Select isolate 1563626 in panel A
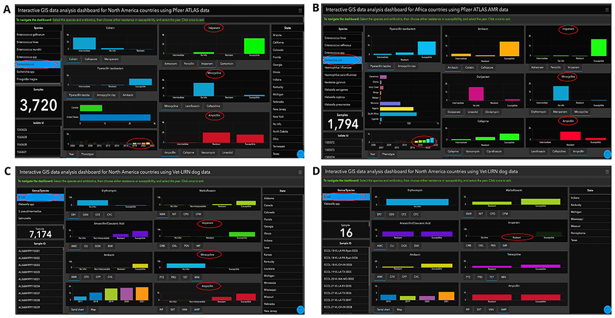Viewport: 615px width, 318px height. click(x=39, y=130)
